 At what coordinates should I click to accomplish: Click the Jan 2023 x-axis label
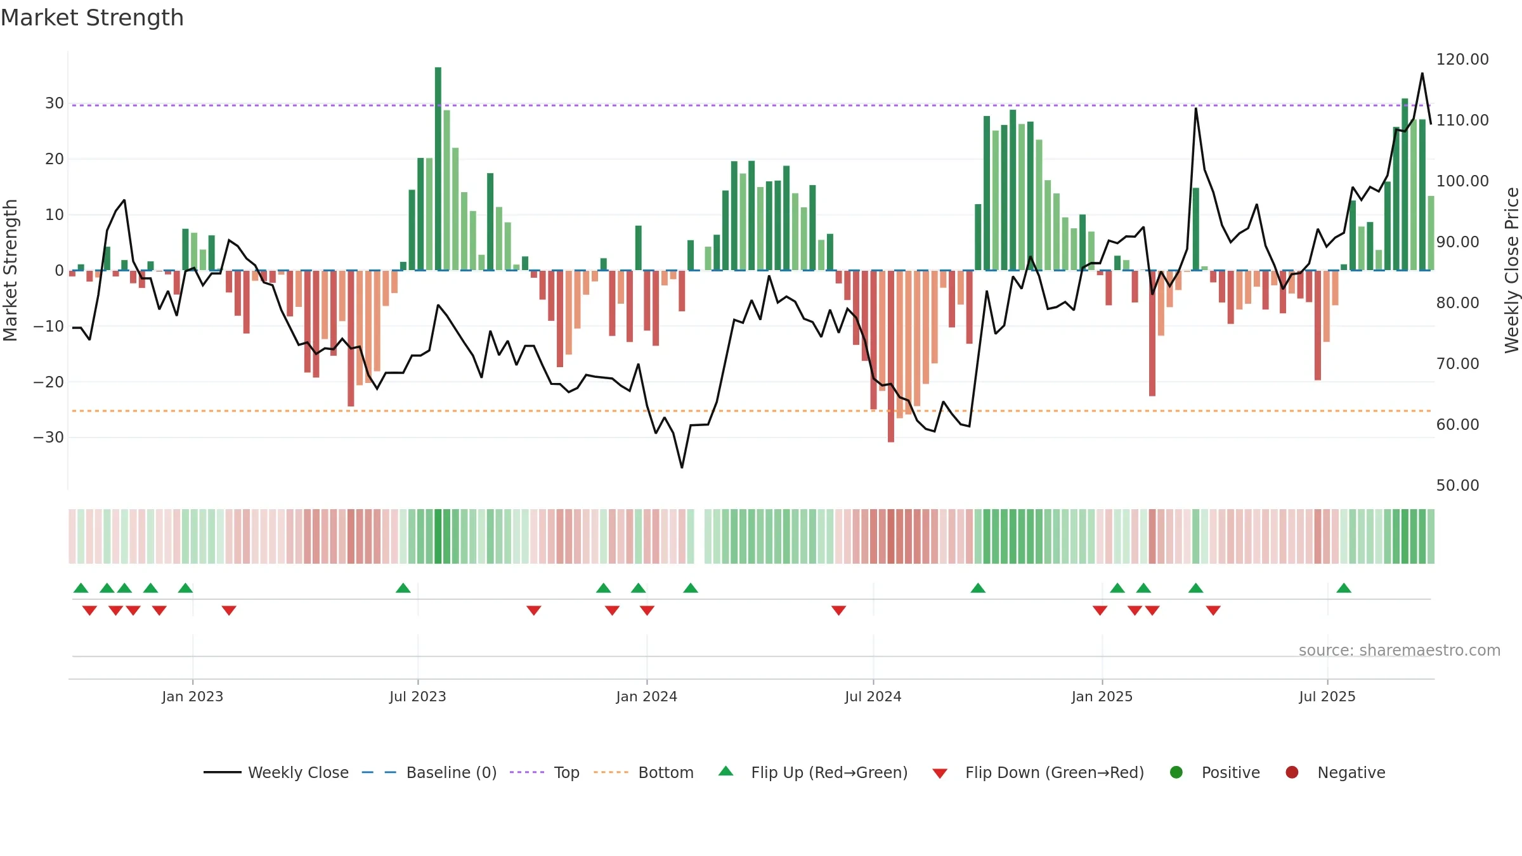192,696
